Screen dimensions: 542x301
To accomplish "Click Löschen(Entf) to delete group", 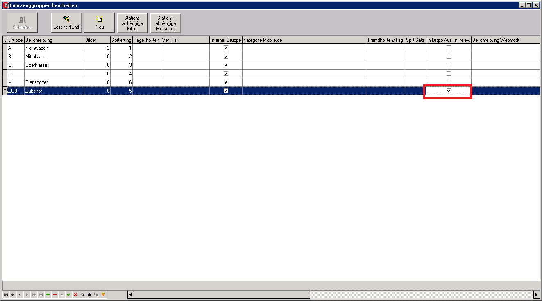I will click(x=66, y=23).
